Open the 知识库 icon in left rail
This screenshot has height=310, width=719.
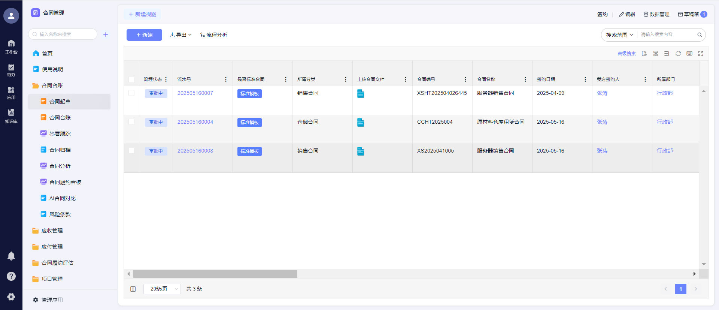[x=11, y=116]
